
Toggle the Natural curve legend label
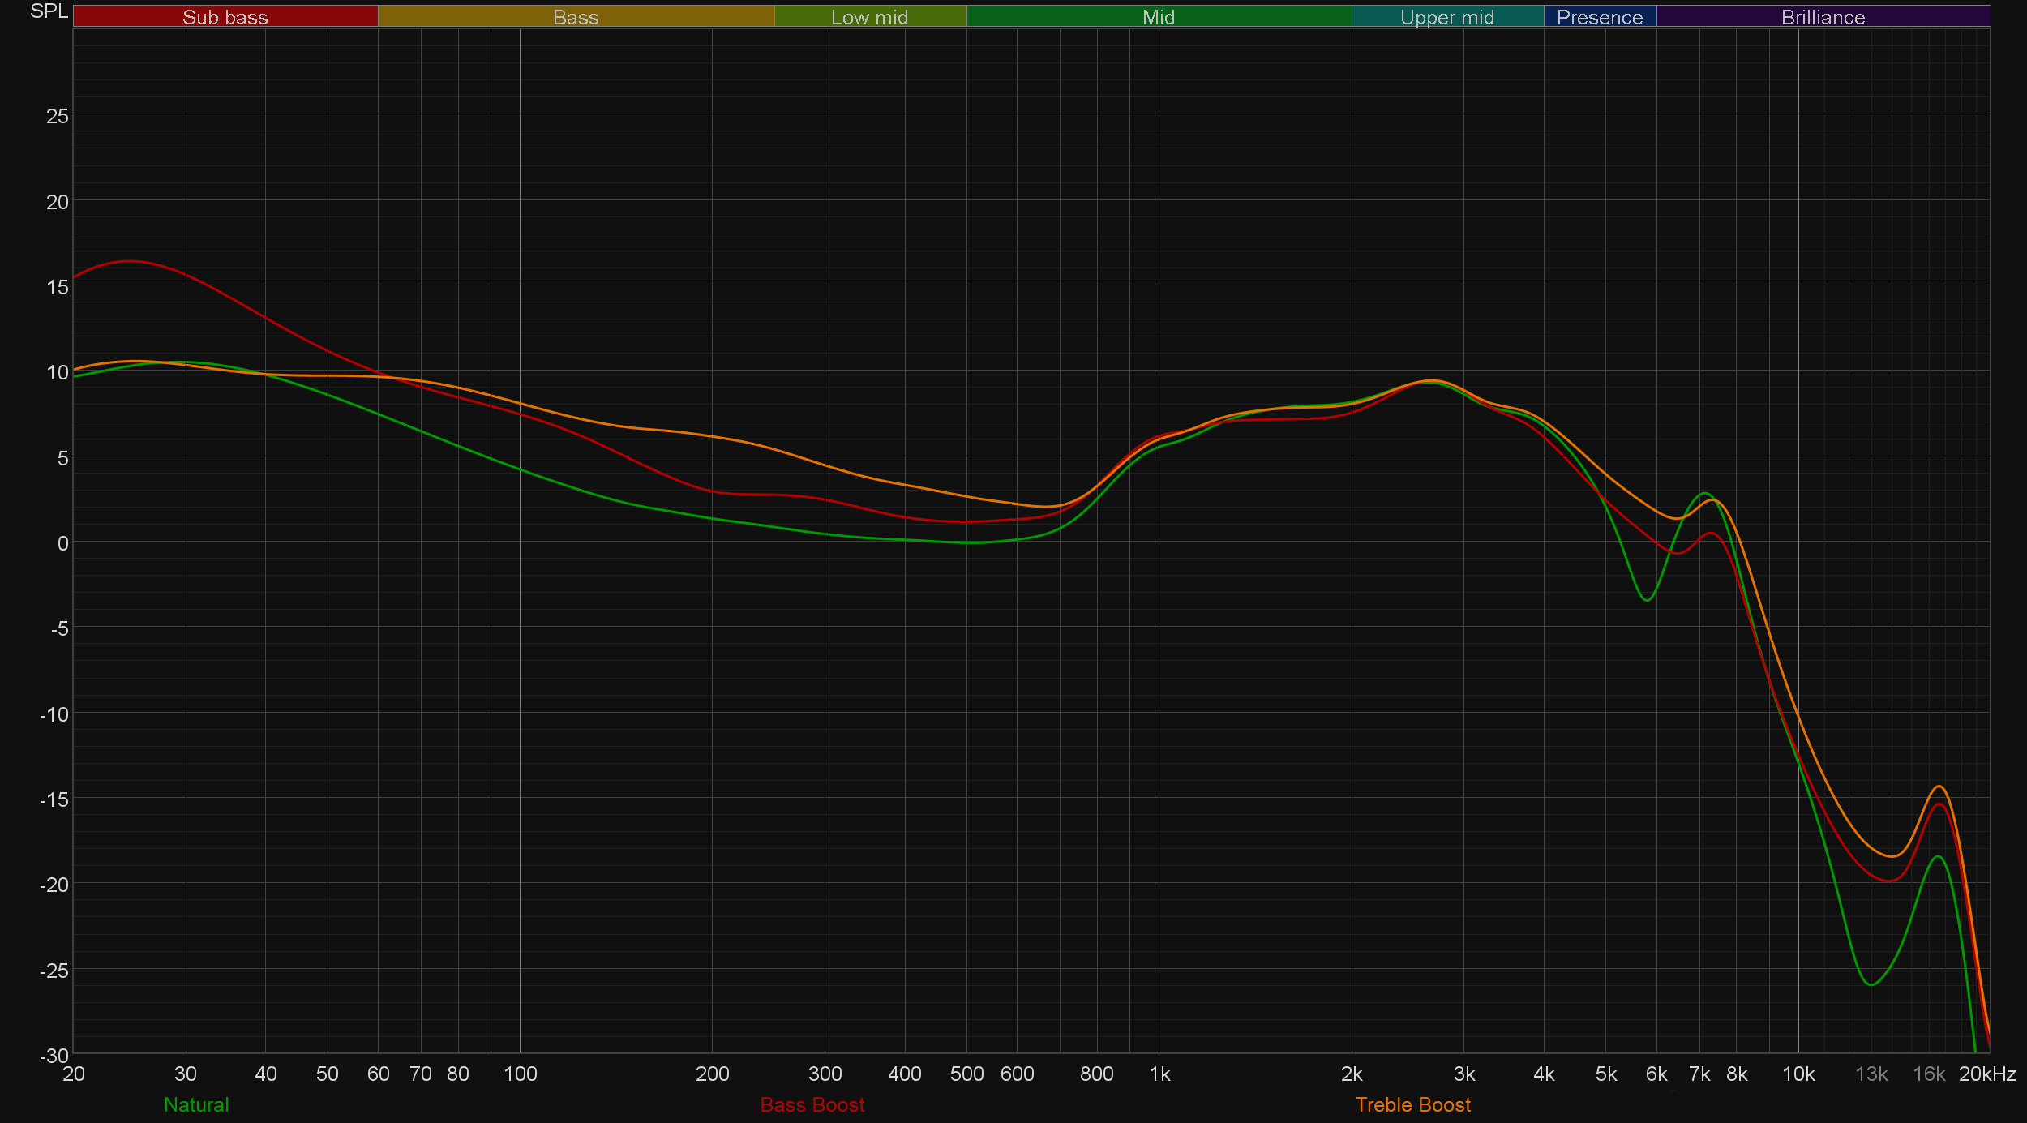pos(196,1104)
